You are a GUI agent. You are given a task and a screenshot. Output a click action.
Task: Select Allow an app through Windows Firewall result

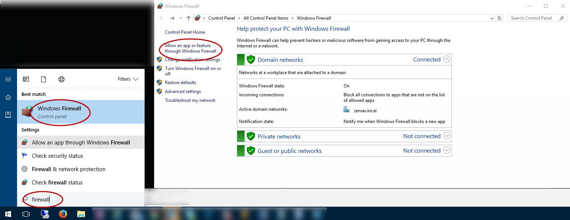pos(81,142)
